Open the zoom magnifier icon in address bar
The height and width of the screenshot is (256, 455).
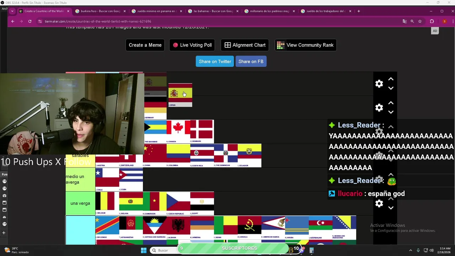point(412,21)
